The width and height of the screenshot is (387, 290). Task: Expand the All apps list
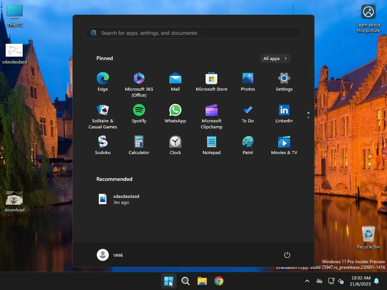(275, 59)
